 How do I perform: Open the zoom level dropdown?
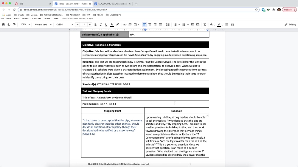(x=25, y=24)
